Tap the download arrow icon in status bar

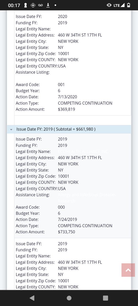[x=48, y=5]
